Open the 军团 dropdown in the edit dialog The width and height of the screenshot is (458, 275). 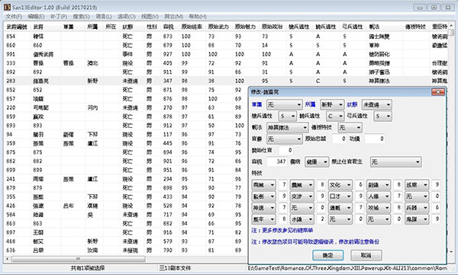(284, 104)
